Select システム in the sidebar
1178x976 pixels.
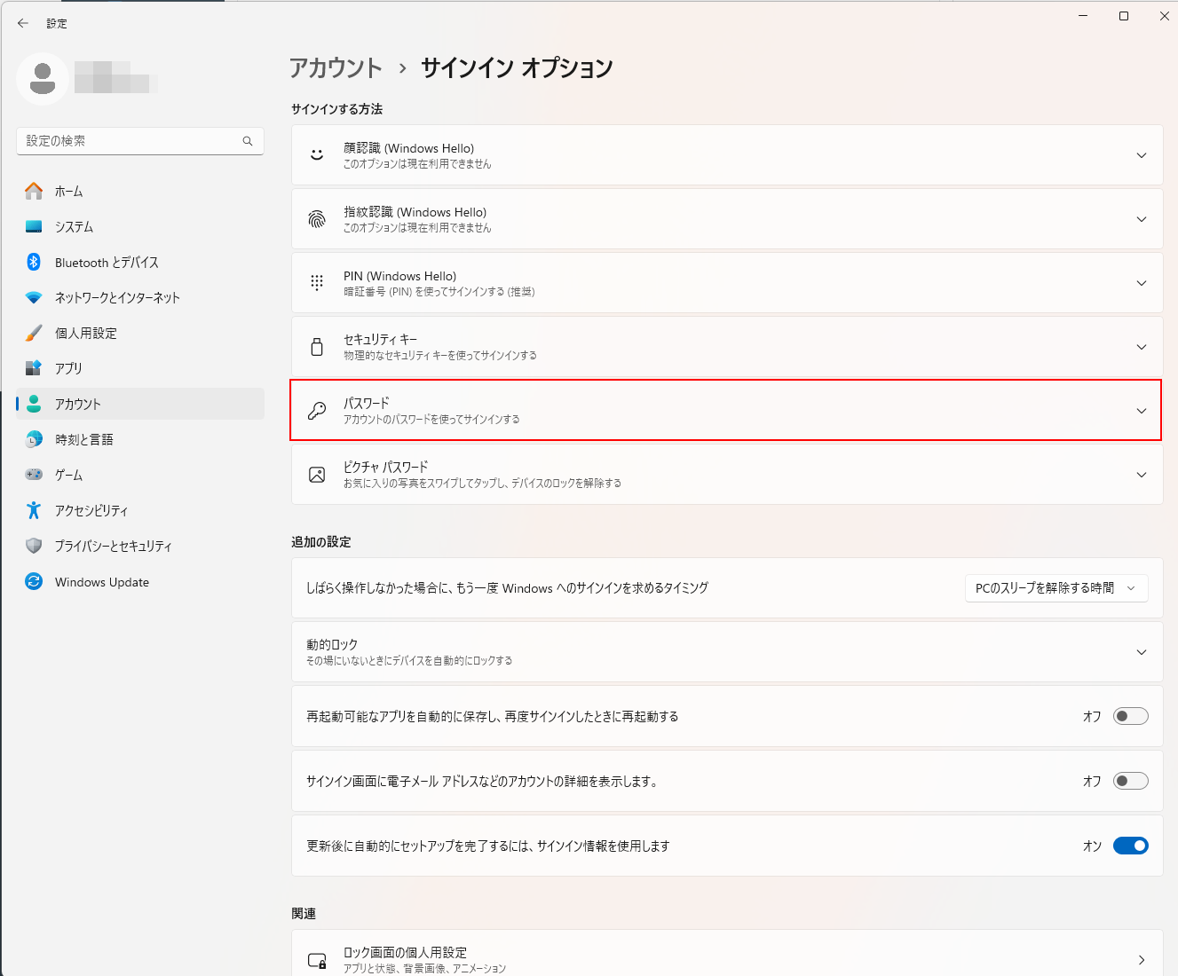coord(140,226)
